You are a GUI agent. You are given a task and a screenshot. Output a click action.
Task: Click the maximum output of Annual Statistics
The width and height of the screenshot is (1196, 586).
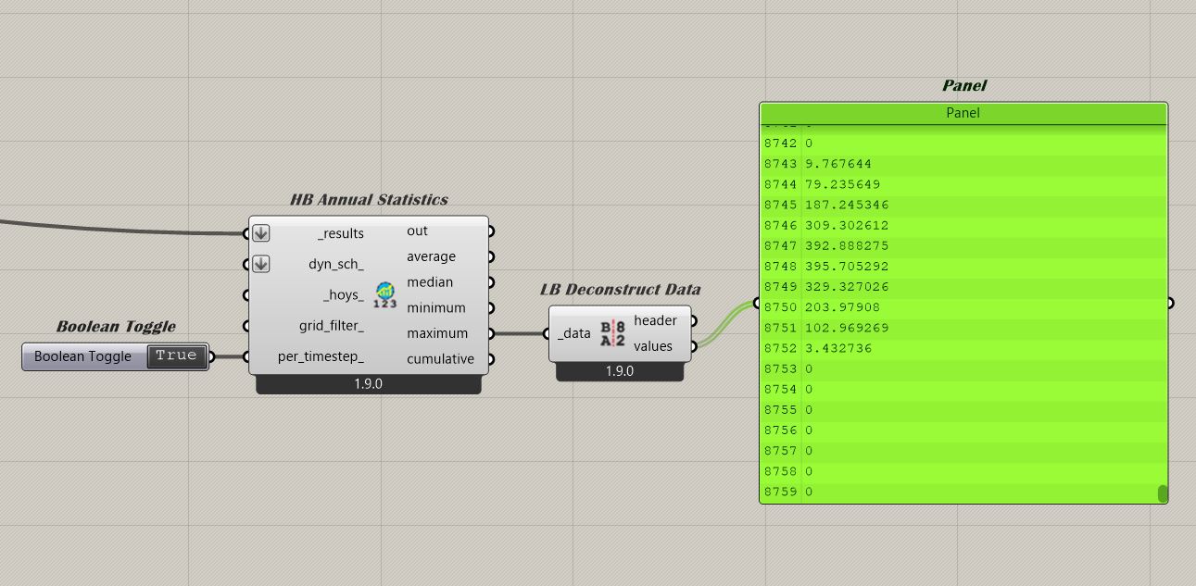pyautogui.click(x=436, y=333)
